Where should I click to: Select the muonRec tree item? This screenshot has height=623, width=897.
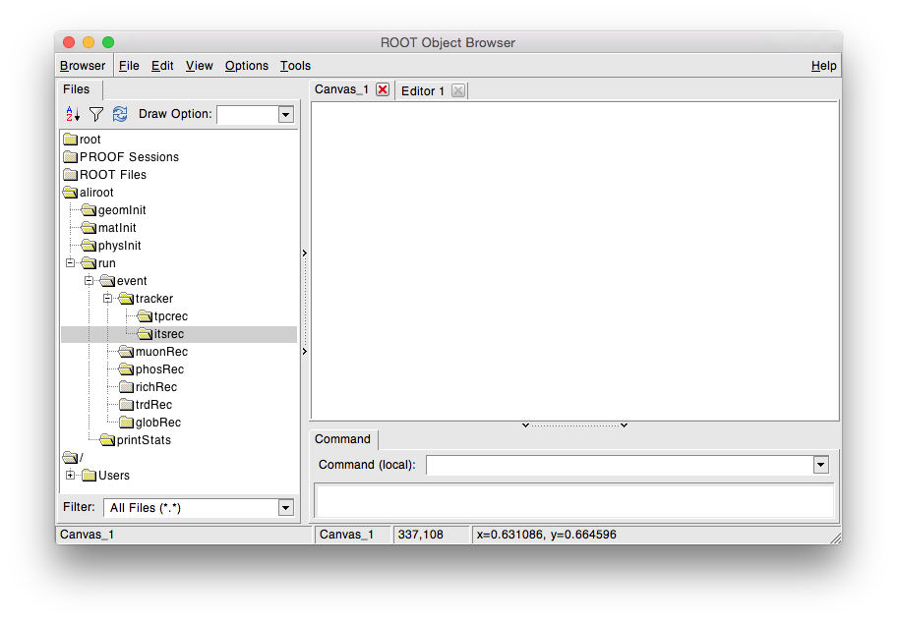pyautogui.click(x=161, y=352)
